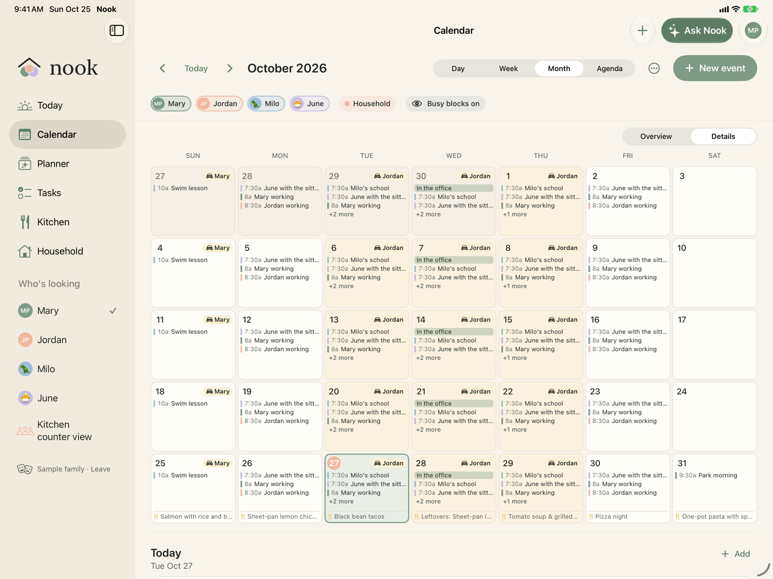Click the plus quick-add icon beside Ask Nook
The image size is (773, 579).
pyautogui.click(x=642, y=30)
